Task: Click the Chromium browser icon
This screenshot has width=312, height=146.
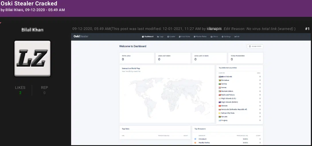Action: click(195, 139)
